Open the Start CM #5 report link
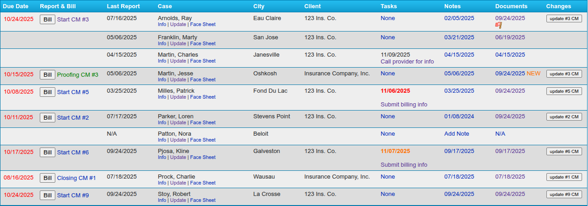Screen dimensions: 588x206 73,92
